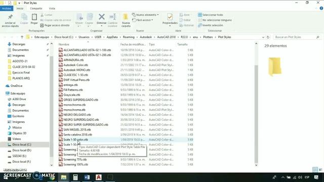Create a Nueva carpeta

pyautogui.click(x=126, y=20)
